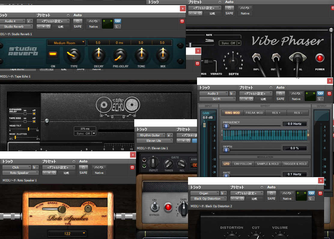Toggle the Studio Reverb ON button
Screen dimensions: 334x239
coord(53,54)
